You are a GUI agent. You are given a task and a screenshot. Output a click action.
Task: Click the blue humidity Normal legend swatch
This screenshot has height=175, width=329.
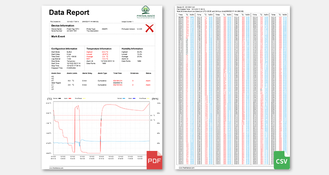124,98
